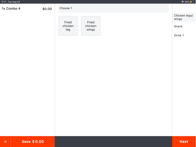Click the Wi-Fi status icon

click(183, 2)
